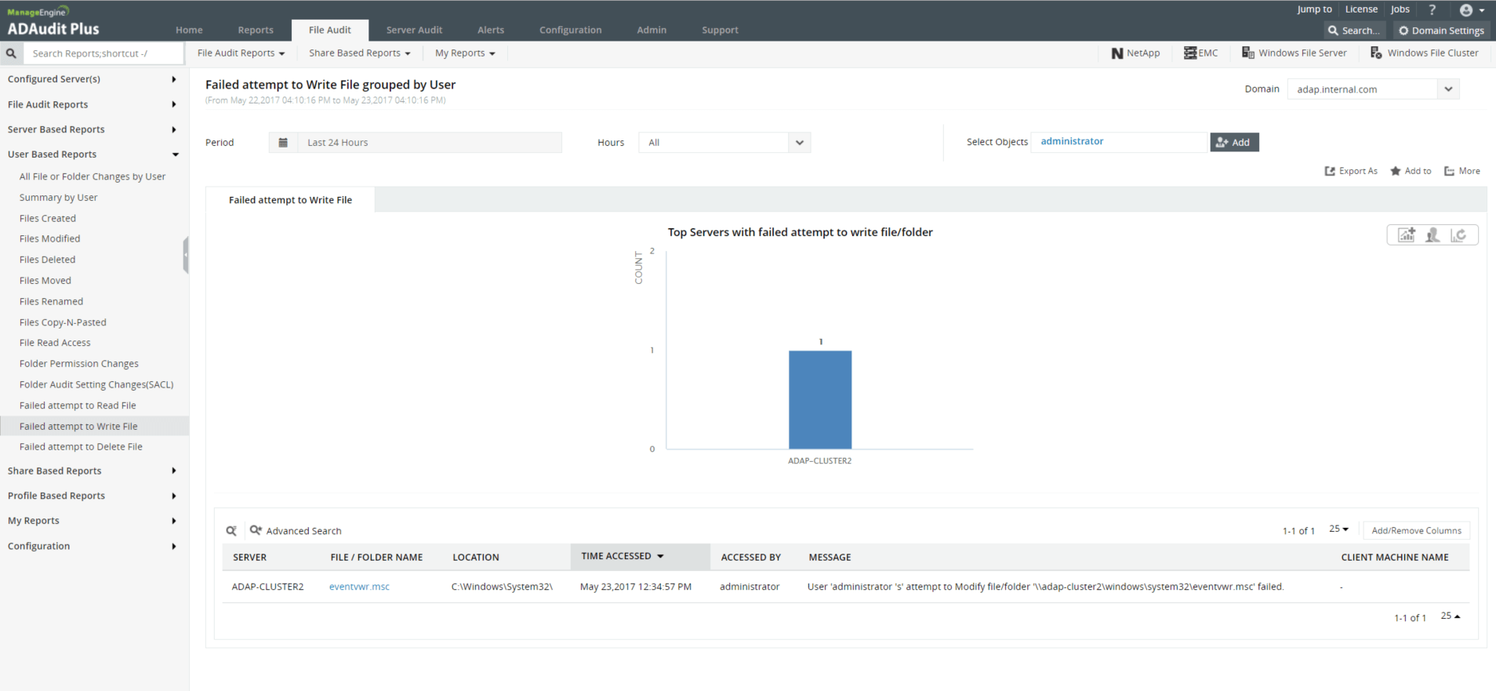Click the Search Reports input field
This screenshot has height=691, width=1496.
tap(103, 53)
